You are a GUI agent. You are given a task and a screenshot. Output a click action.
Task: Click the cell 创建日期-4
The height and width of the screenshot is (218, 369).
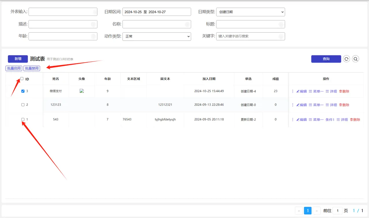248,91
